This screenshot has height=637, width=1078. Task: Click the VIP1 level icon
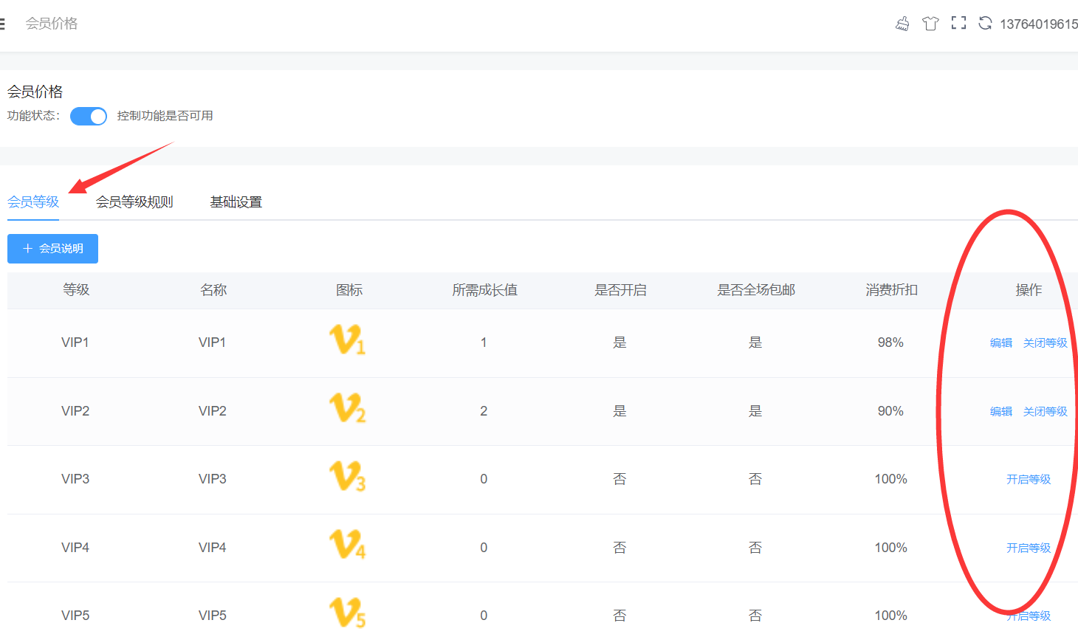[x=347, y=340]
